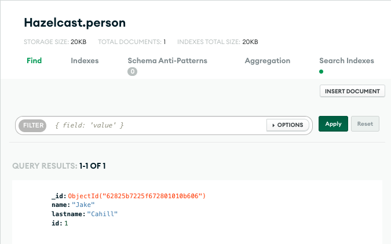This screenshot has width=391, height=244.
Task: Click the id field value 1
Action: tap(66, 223)
